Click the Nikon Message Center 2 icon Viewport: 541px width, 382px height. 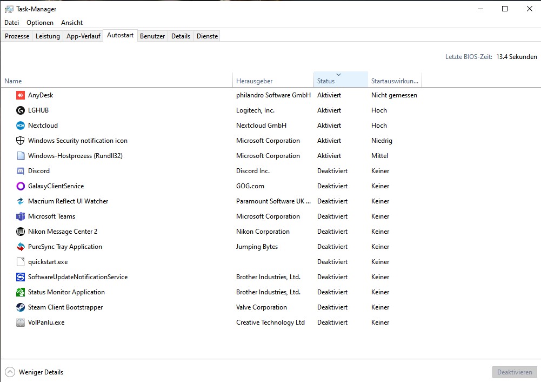[x=21, y=232]
